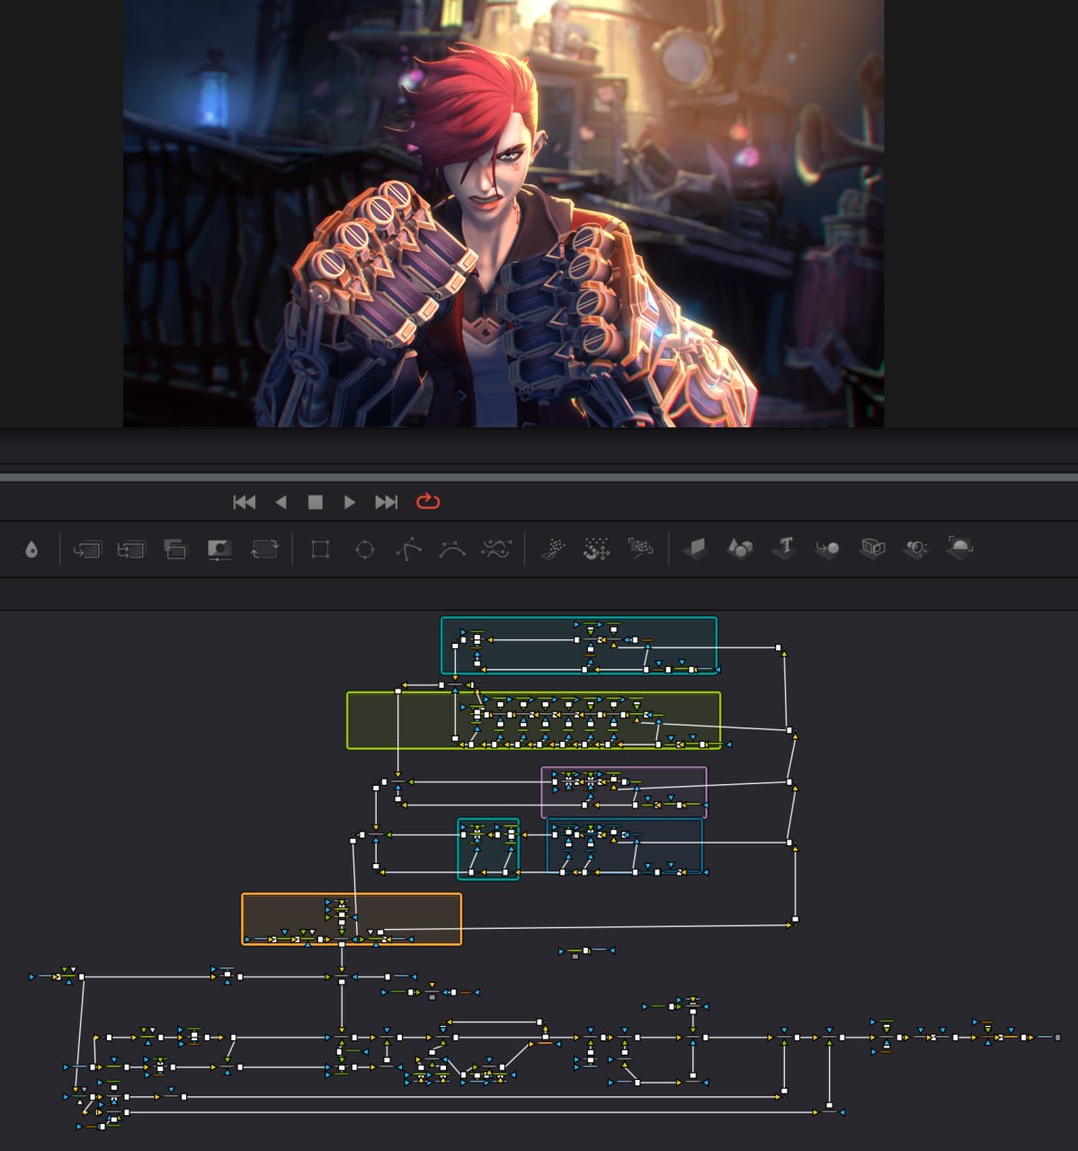
Task: Stop playback
Action: click(x=315, y=502)
